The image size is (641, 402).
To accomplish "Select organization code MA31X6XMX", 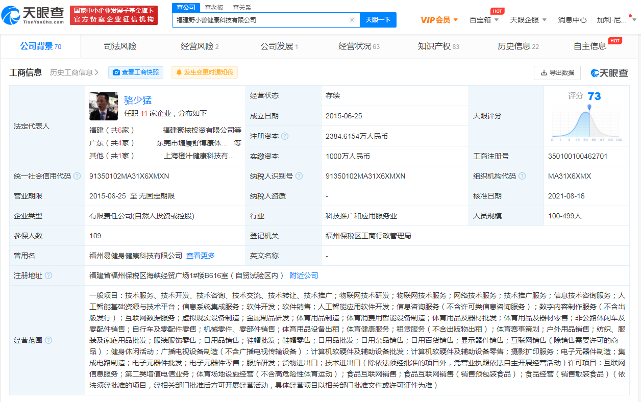I will pyautogui.click(x=570, y=176).
